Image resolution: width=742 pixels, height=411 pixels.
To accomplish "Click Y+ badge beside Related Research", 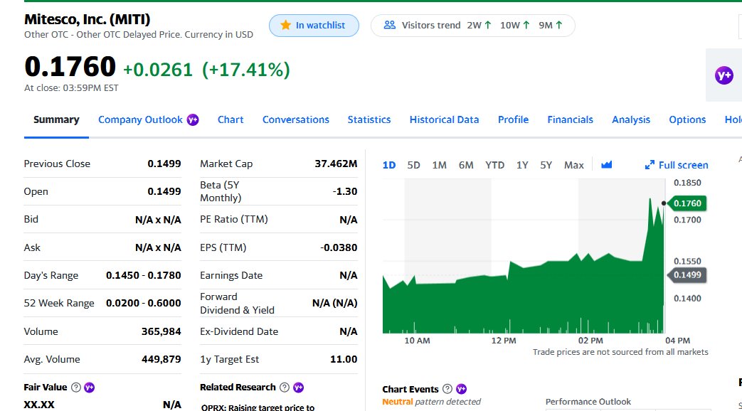I will 298,388.
